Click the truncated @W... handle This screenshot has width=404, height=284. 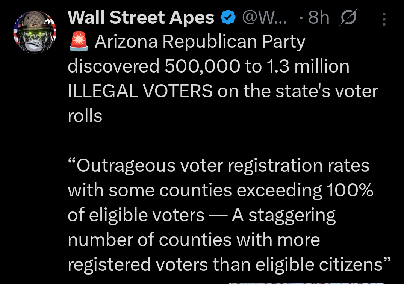click(x=264, y=18)
